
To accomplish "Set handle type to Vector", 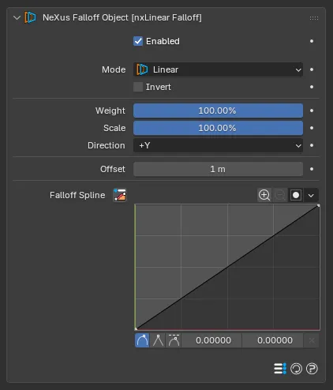I will coord(158,340).
